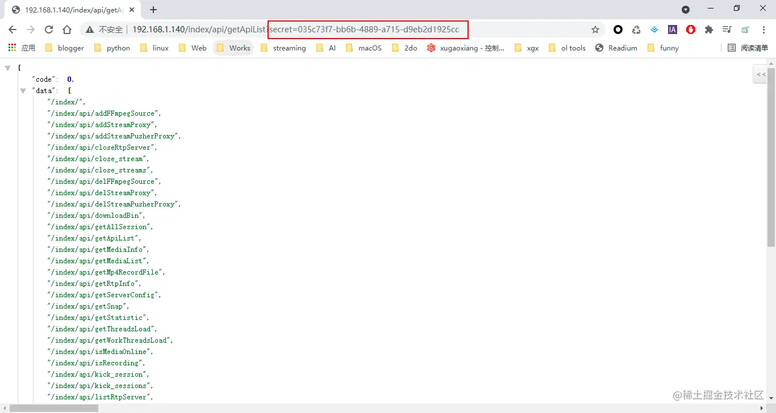Open the Readium bookmark
776x413 pixels.
616,48
